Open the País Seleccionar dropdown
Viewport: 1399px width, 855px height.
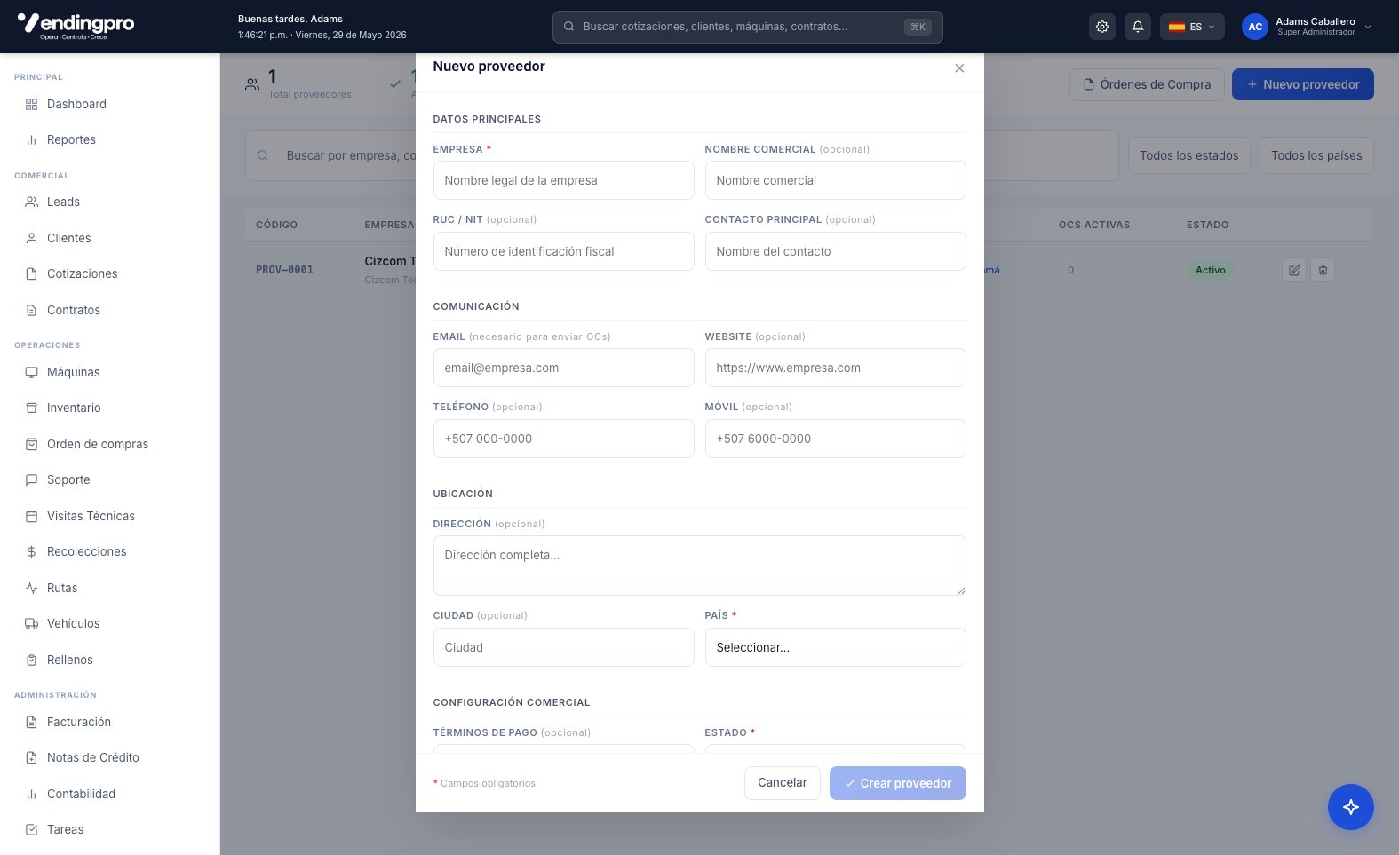(x=835, y=647)
